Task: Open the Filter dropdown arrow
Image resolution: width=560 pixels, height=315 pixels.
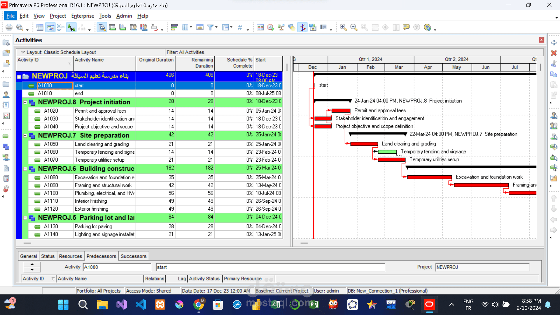Action: [216, 27]
